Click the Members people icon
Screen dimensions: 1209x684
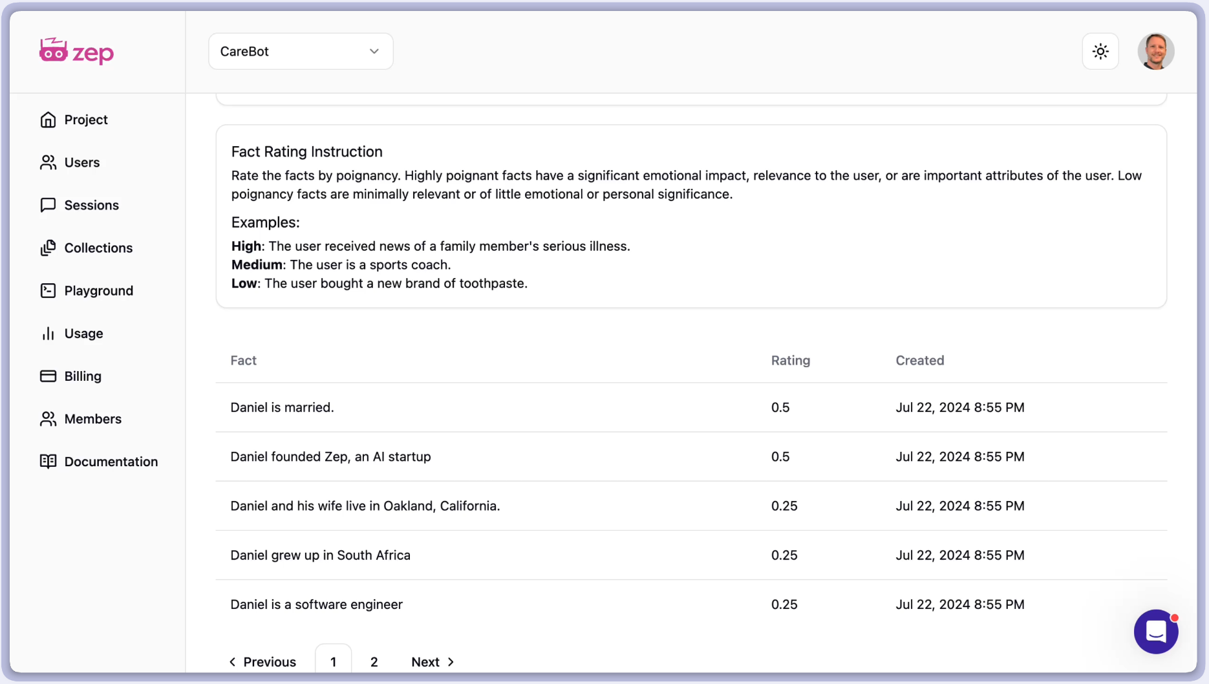[48, 418]
